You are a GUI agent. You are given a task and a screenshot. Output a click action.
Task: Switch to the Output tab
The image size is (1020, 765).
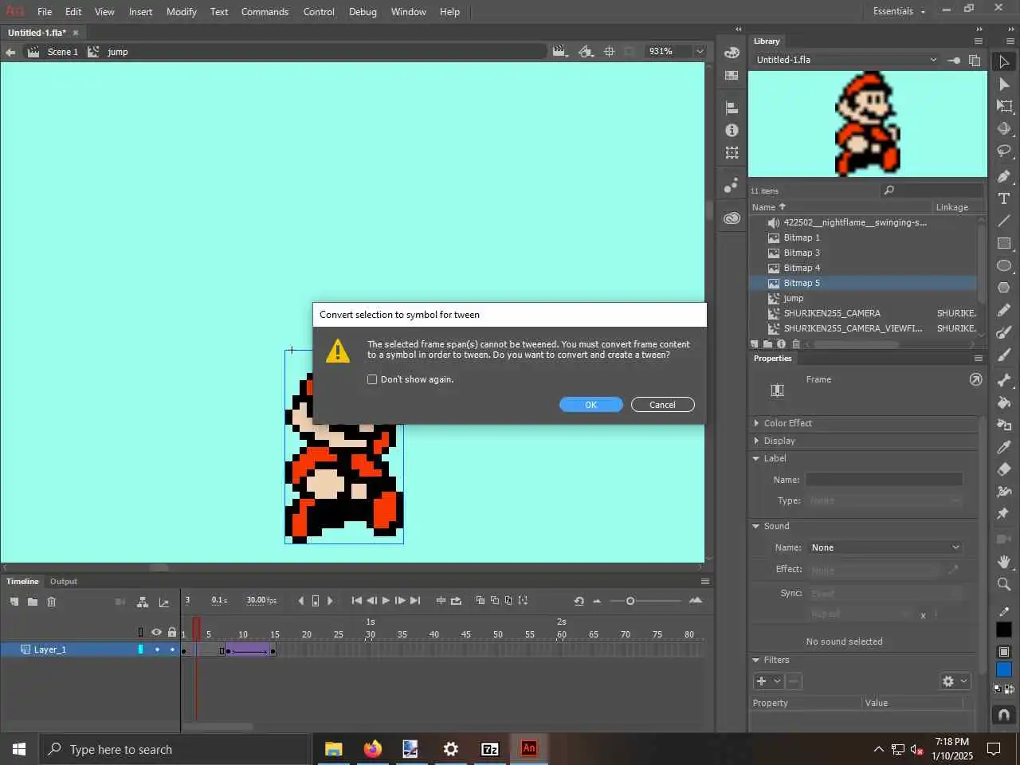tap(64, 582)
